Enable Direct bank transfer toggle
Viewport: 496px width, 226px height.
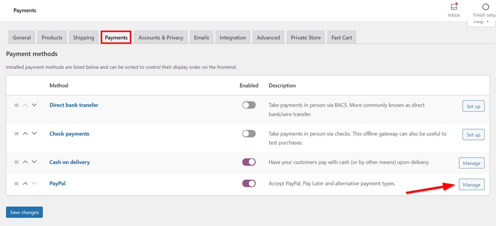pyautogui.click(x=248, y=105)
